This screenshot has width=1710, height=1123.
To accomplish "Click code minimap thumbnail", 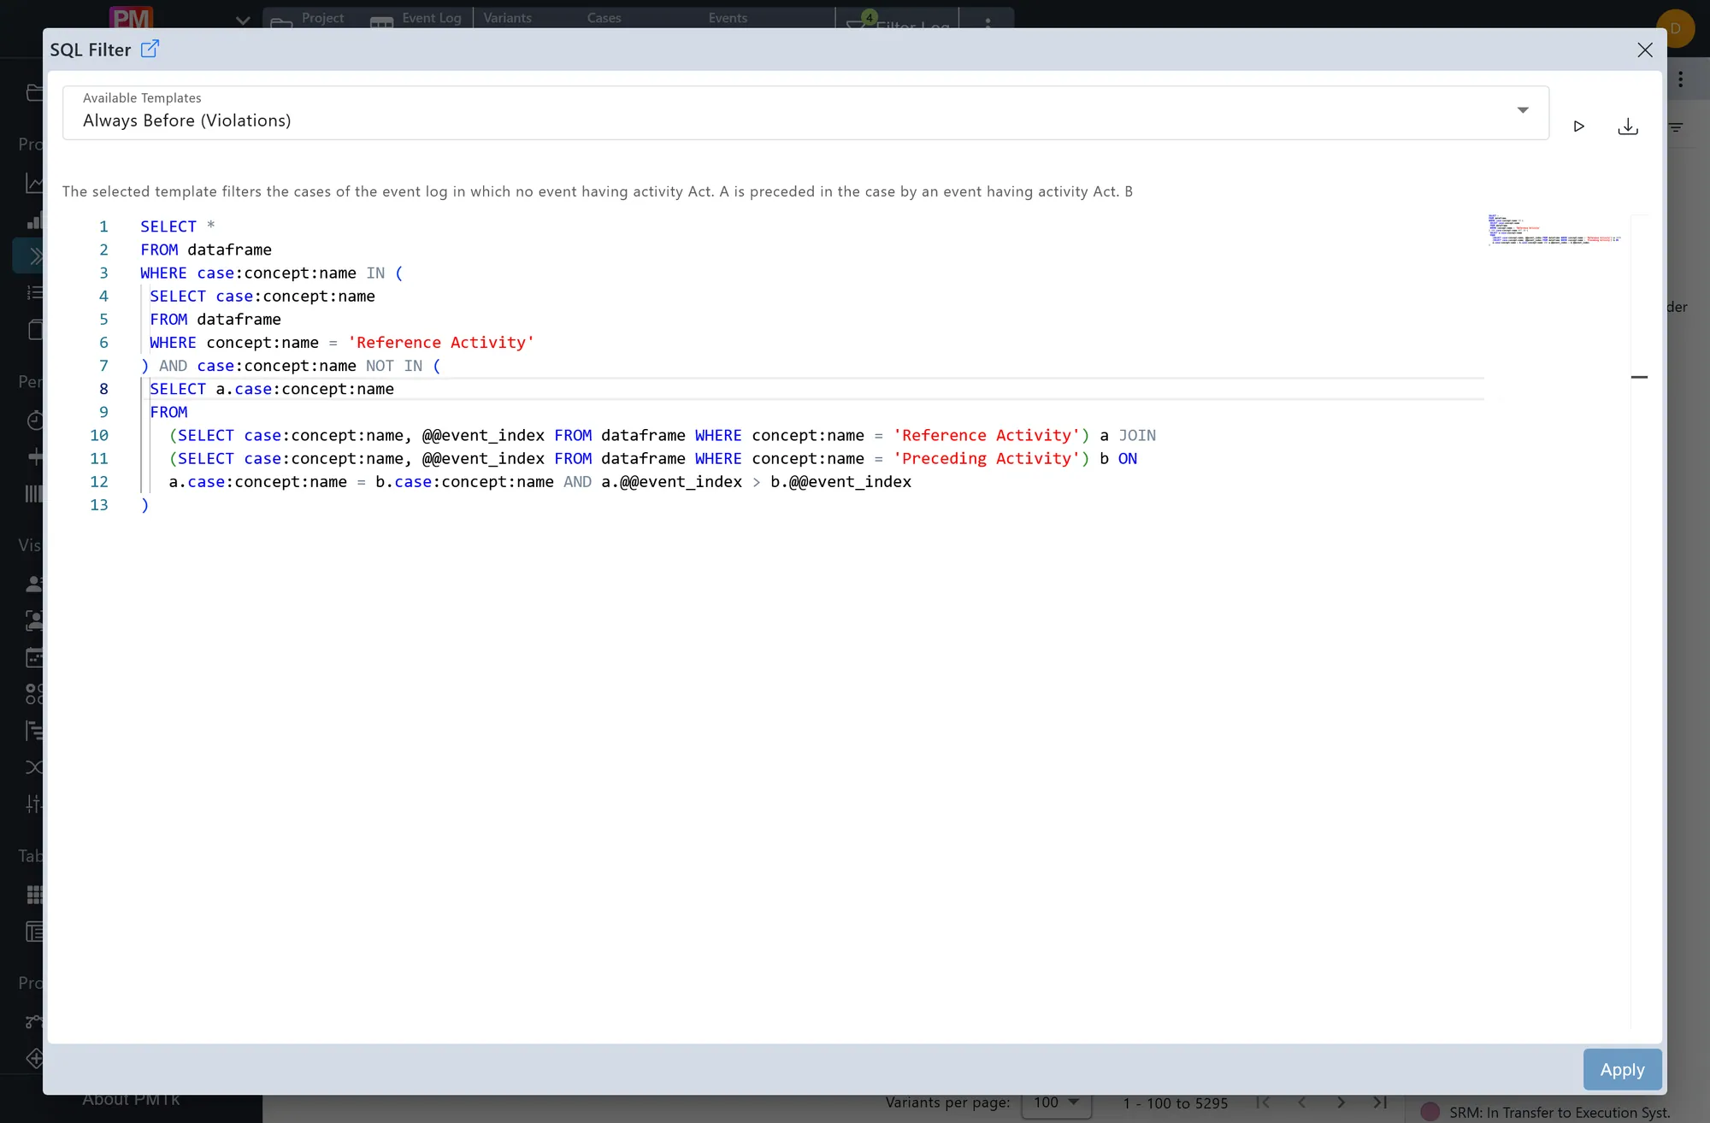I will (x=1554, y=229).
